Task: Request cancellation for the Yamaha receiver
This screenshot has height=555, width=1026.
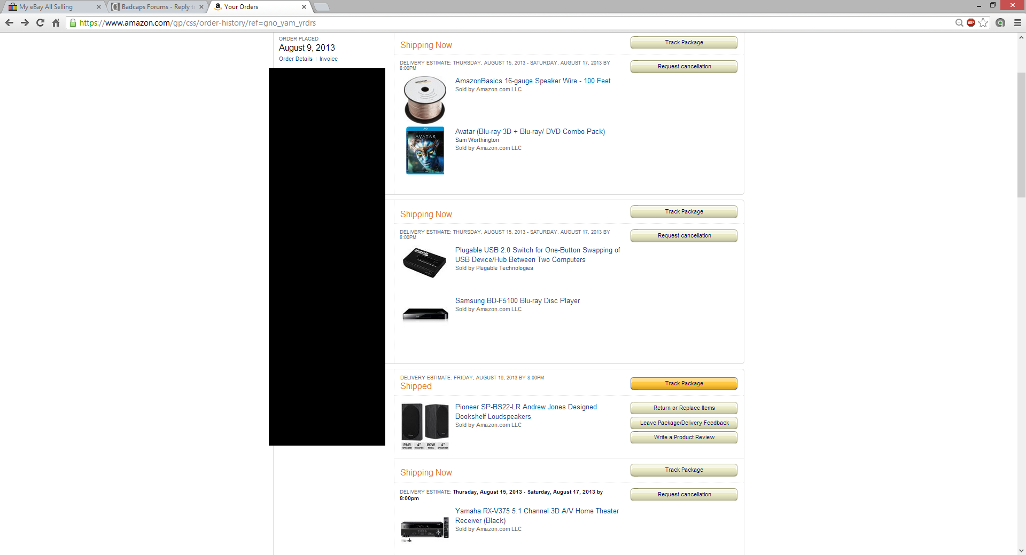Action: coord(684,495)
